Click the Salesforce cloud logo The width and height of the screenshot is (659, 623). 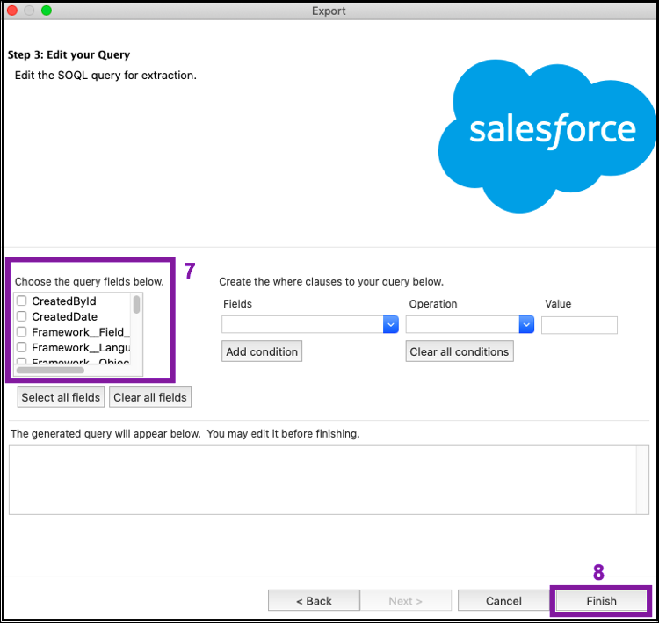(547, 135)
